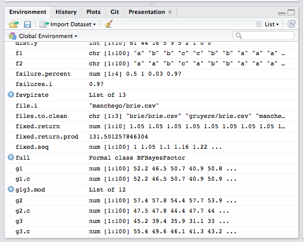The width and height of the screenshot is (304, 242).
Task: Click the environment search field
Action: point(263,36)
